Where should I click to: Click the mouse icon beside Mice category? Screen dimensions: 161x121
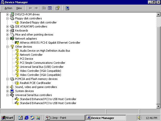pos(12,35)
